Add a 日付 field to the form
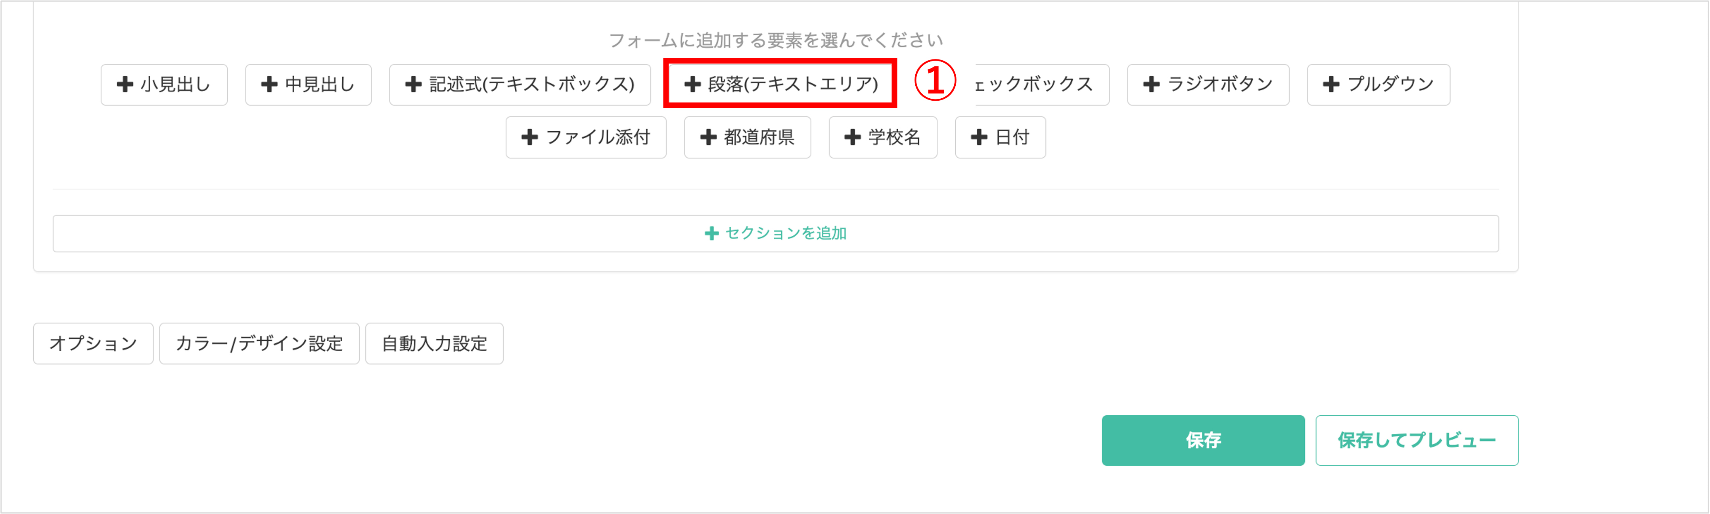 [x=1001, y=137]
